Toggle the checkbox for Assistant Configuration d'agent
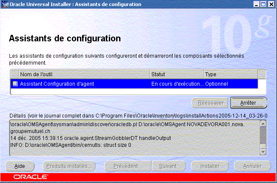The height and width of the screenshot is (183, 277). click(15, 84)
